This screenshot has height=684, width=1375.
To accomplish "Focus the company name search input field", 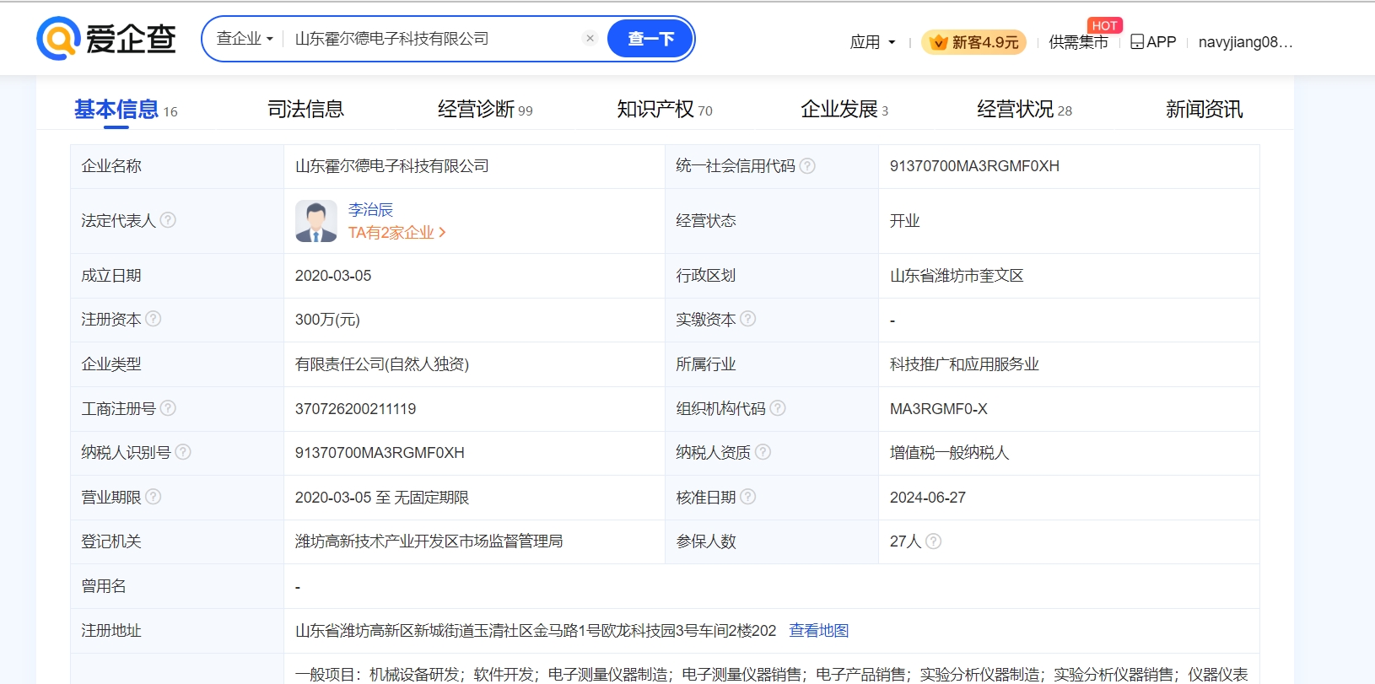I will 434,39.
